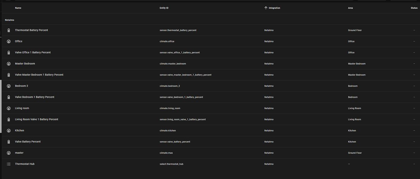Open Living Room Valve 1 Battery Percent
420x179 pixels.
tap(37, 119)
